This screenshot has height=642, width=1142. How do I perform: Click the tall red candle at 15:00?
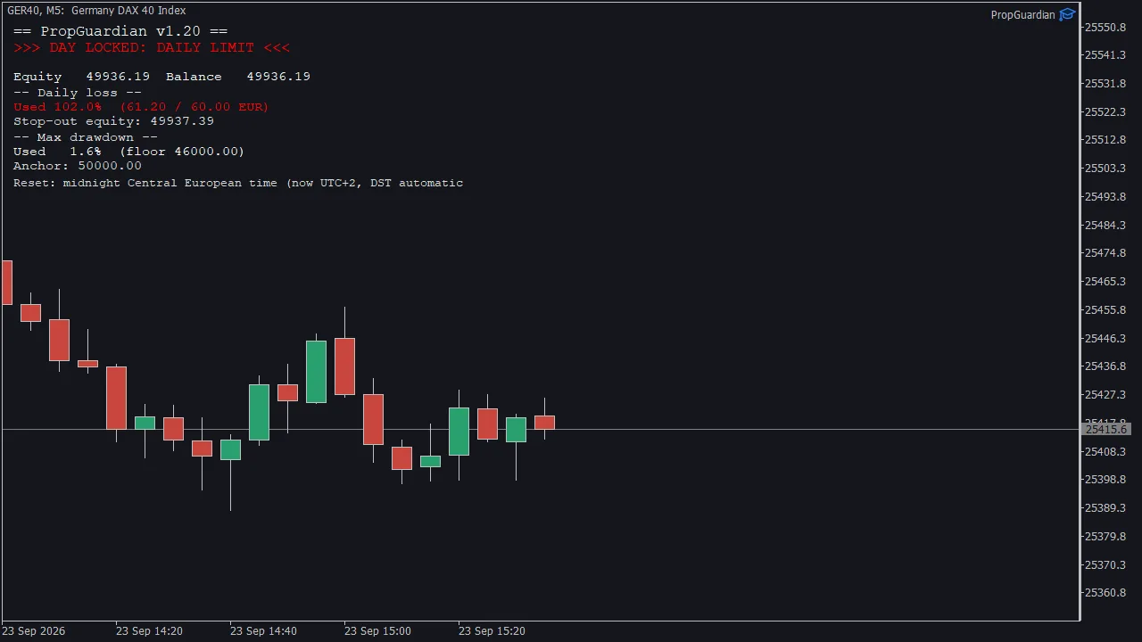coord(344,366)
